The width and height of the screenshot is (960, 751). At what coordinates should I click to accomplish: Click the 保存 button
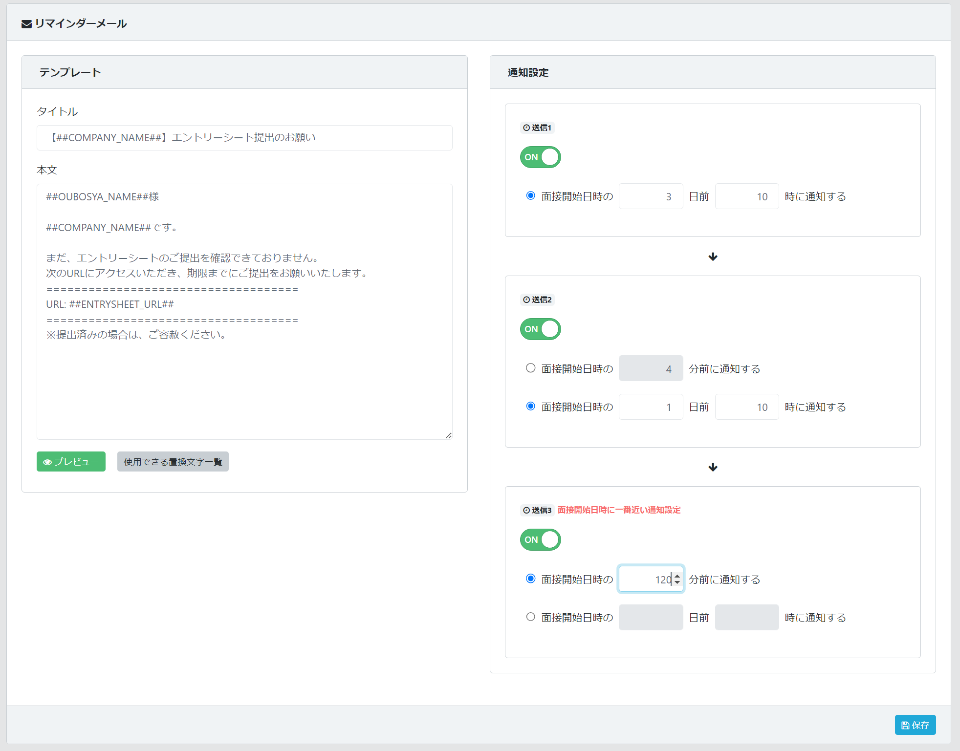pos(915,725)
